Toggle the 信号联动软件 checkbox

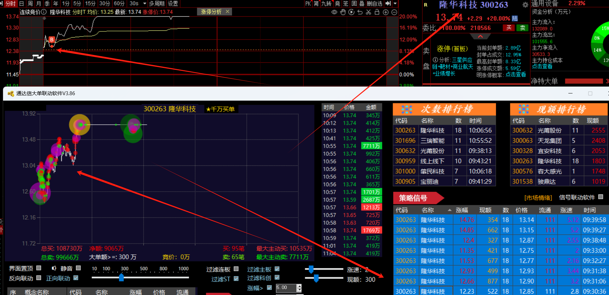point(601,197)
